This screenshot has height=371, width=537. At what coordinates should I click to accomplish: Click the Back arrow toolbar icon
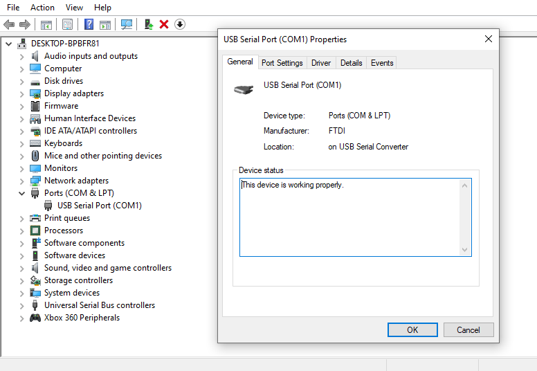coord(9,24)
